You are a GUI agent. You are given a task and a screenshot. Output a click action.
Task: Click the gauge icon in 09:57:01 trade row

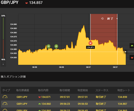tap(5, 97)
